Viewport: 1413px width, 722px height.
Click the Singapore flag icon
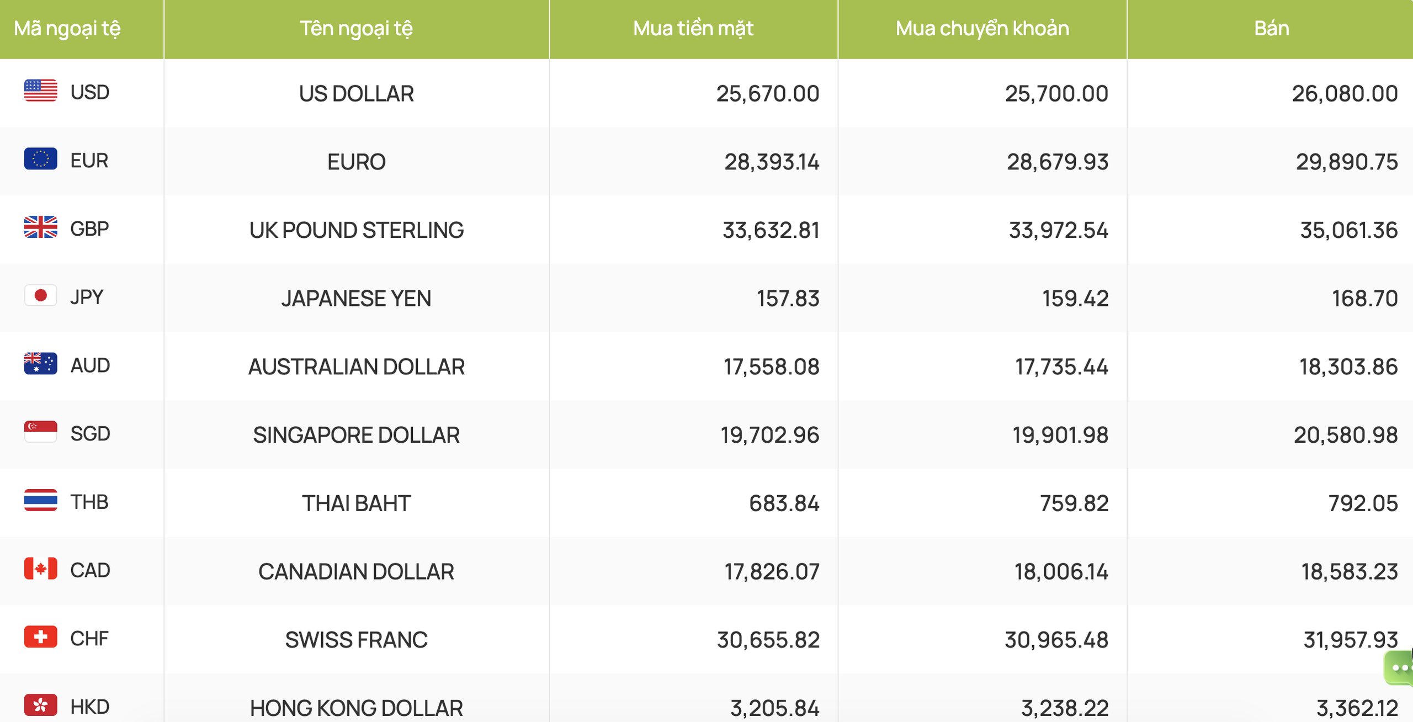pos(40,432)
